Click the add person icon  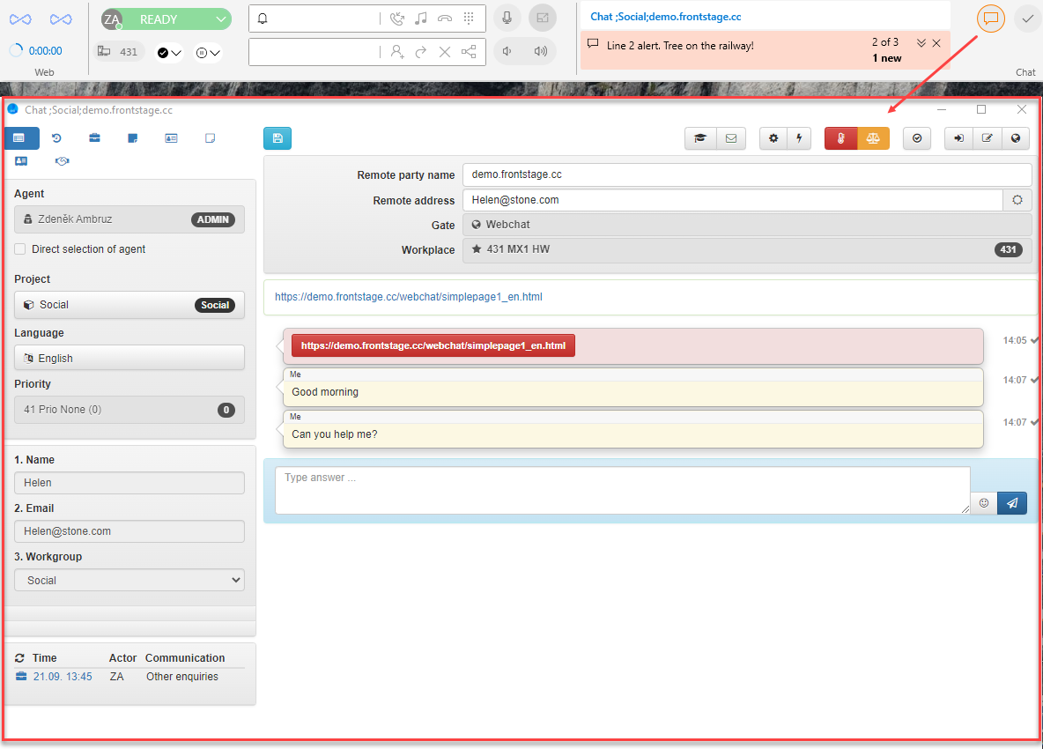[398, 52]
